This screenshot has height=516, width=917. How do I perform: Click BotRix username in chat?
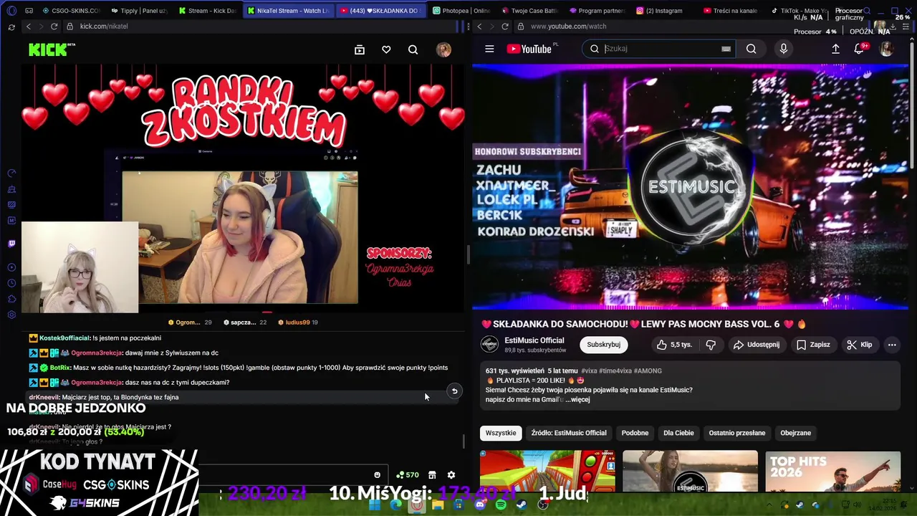(x=60, y=368)
